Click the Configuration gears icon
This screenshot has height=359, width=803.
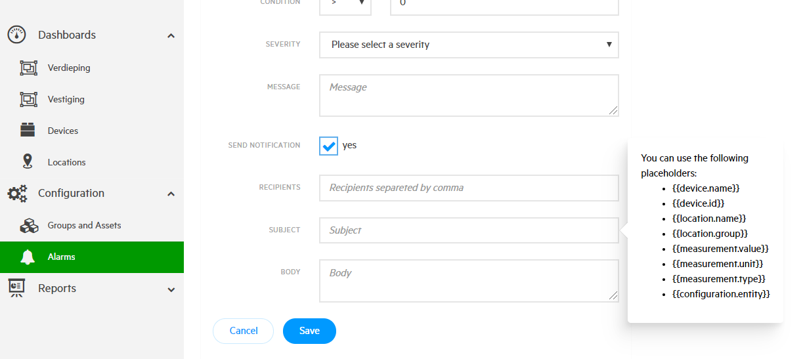[17, 193]
